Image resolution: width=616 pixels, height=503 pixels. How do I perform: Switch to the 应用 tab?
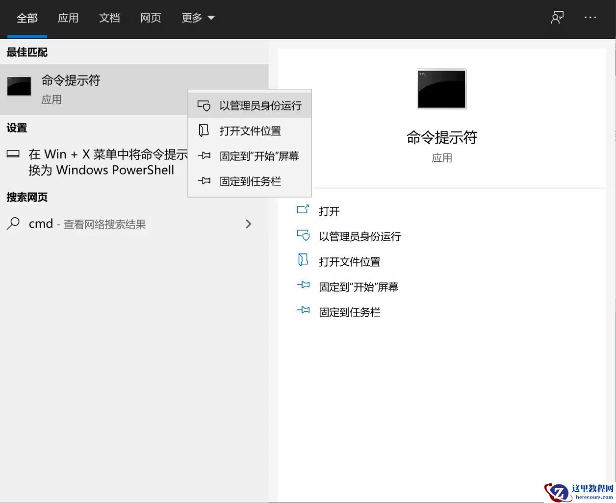pyautogui.click(x=68, y=17)
